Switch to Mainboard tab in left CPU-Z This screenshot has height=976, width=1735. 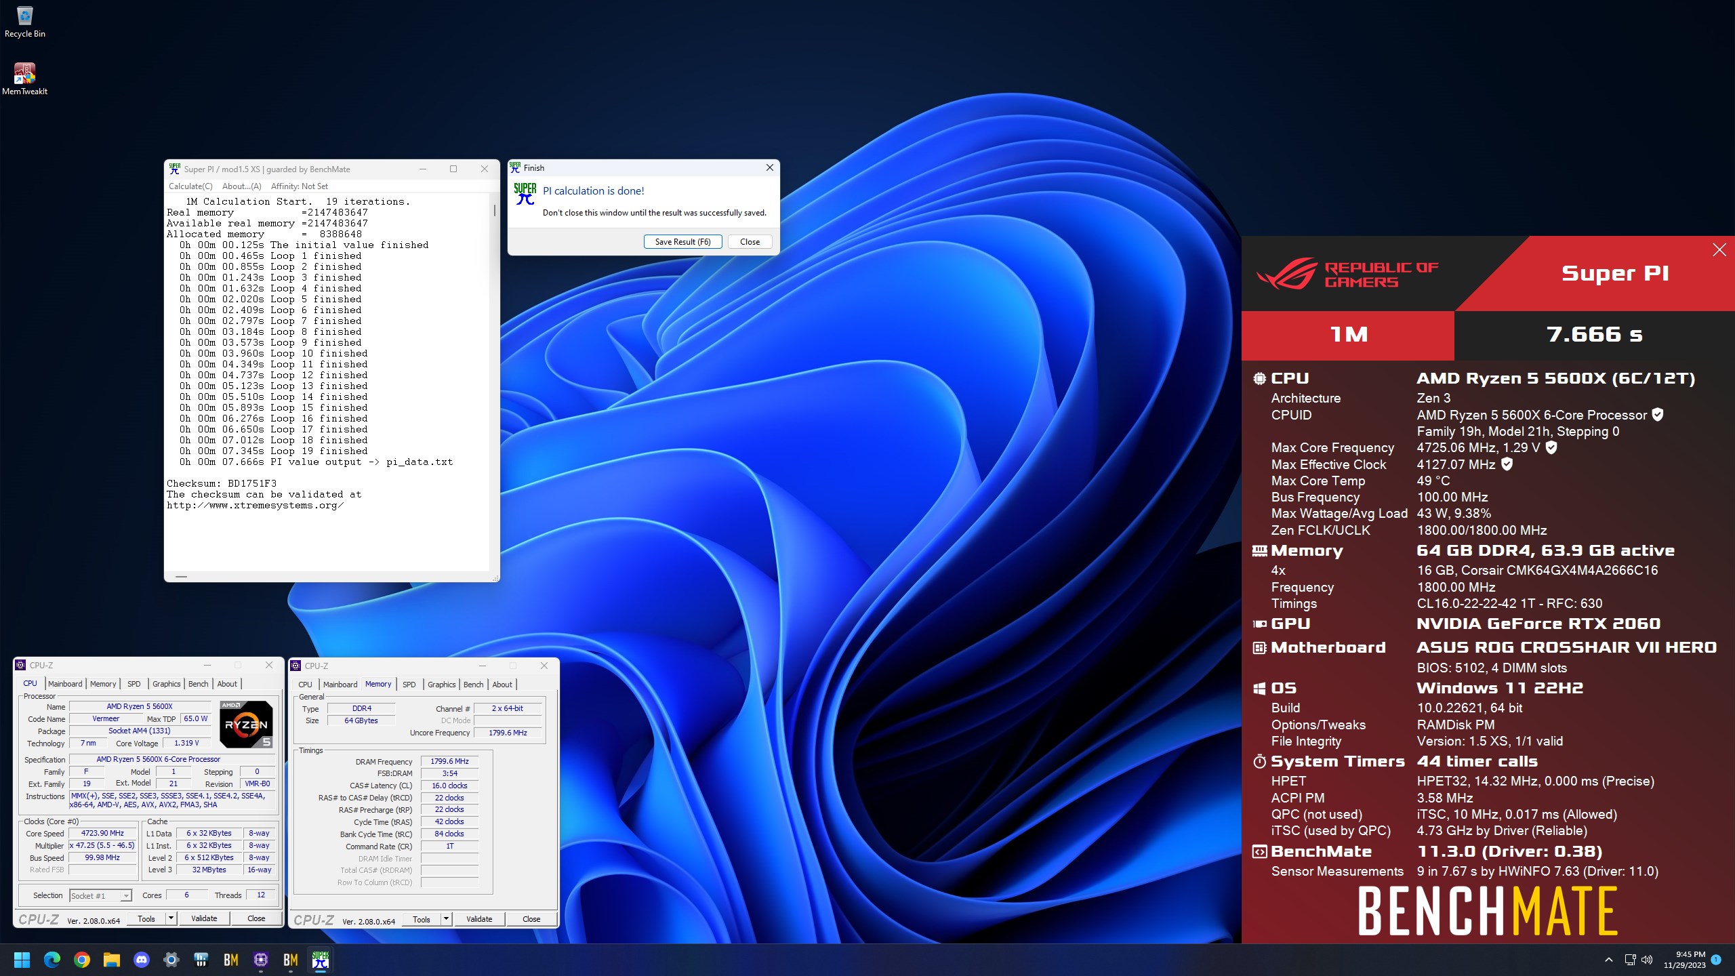pyautogui.click(x=65, y=684)
